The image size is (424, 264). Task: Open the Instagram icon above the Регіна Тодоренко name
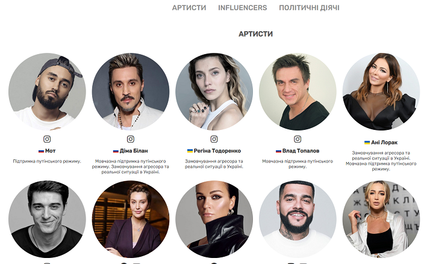point(214,139)
